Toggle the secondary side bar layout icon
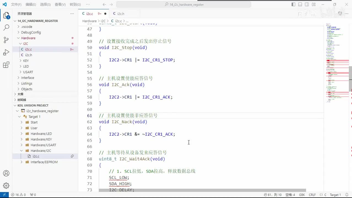Screen dimensions: 352x198 point(307,4)
